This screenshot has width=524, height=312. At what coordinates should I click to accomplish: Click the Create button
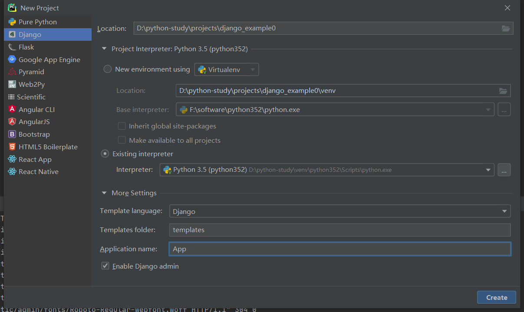(496, 297)
